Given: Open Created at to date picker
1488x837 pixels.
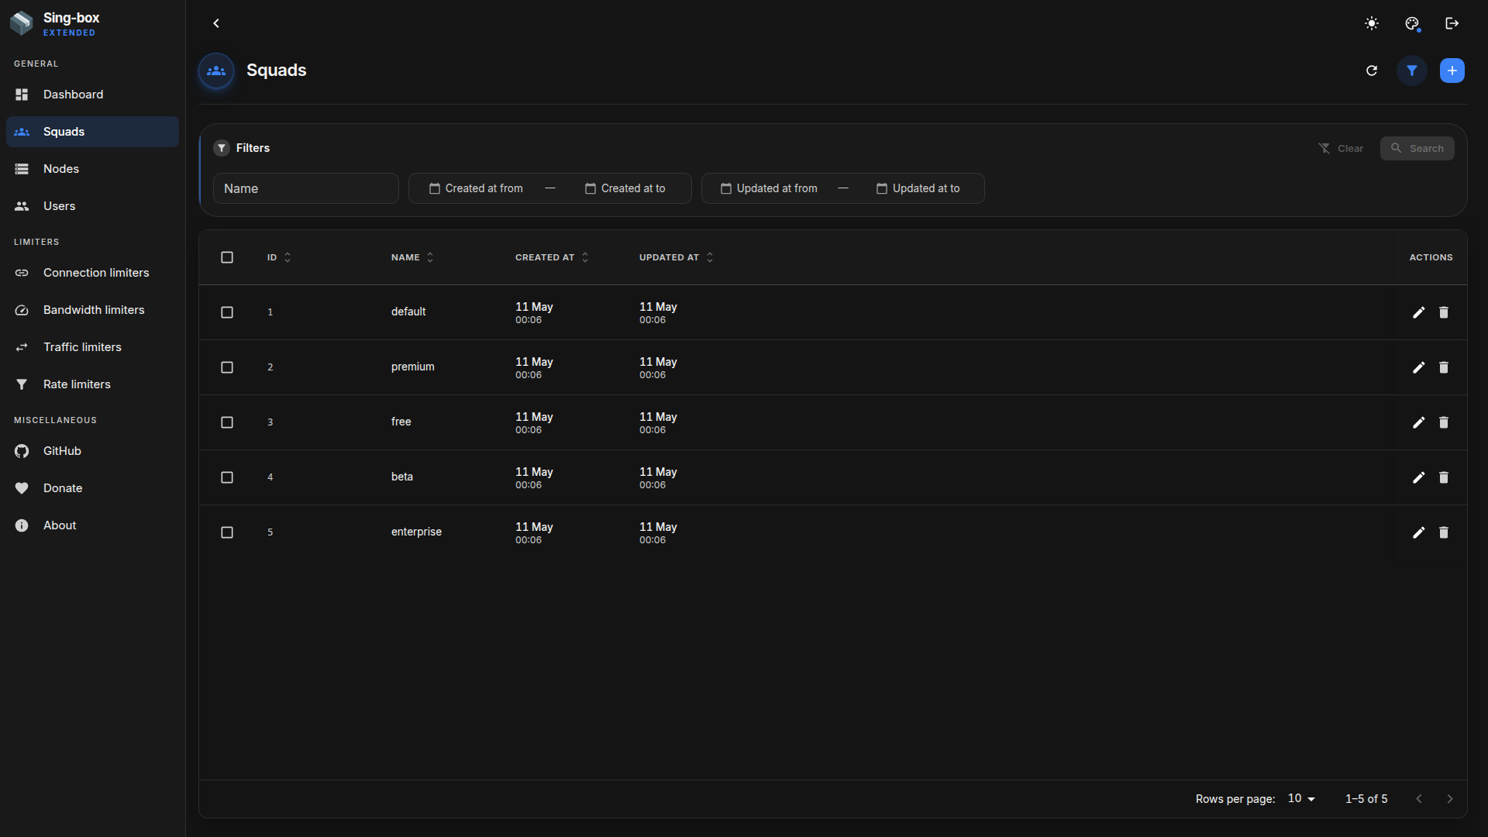Looking at the screenshot, I should 625,188.
